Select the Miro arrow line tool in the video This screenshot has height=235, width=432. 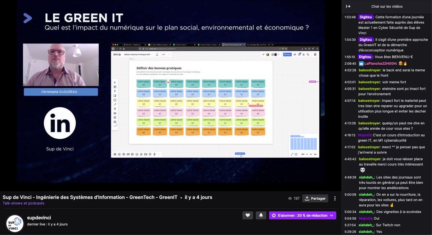[x=115, y=104]
